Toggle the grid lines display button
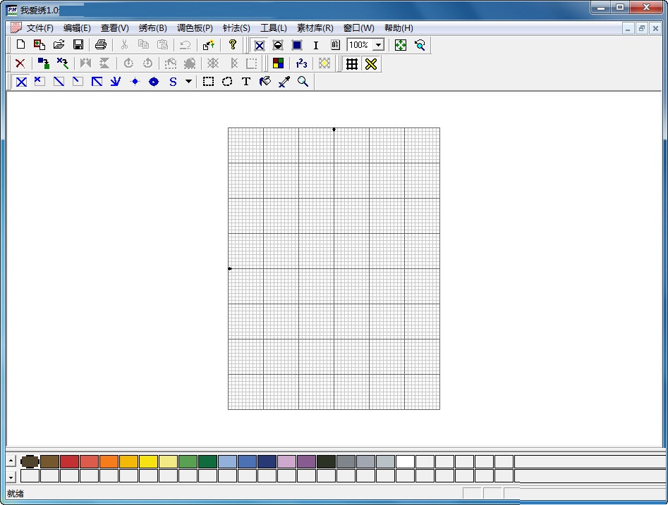The height and width of the screenshot is (505, 668). 351,63
